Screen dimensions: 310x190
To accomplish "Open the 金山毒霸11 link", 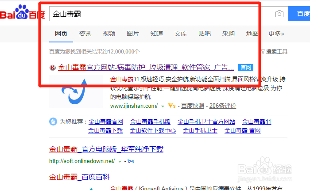I will [x=256, y=122].
